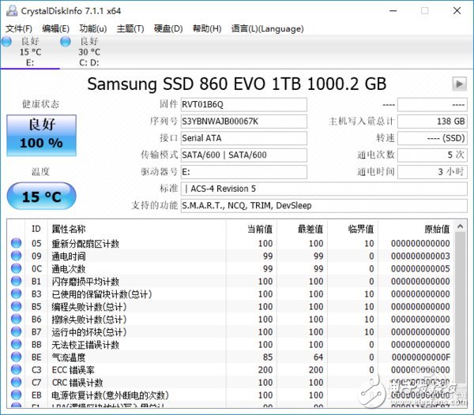Click the 原始值 column header

point(416,229)
